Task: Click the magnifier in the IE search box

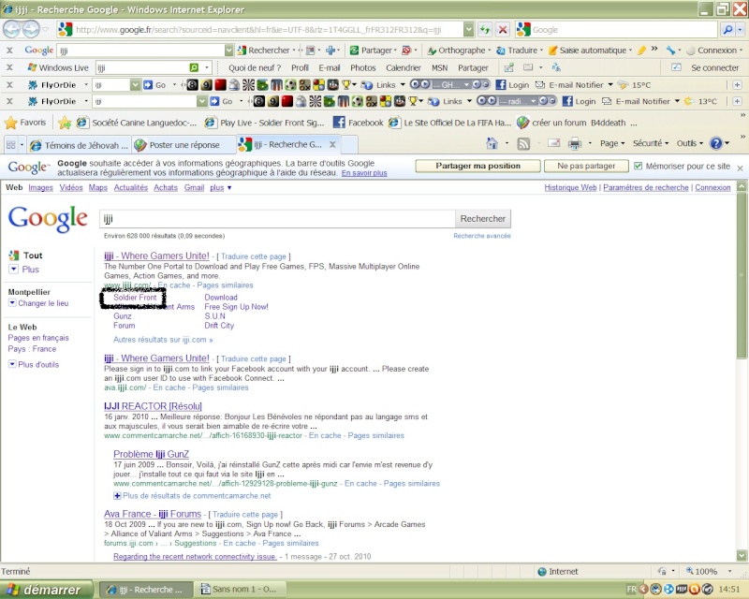Action: pos(727,30)
